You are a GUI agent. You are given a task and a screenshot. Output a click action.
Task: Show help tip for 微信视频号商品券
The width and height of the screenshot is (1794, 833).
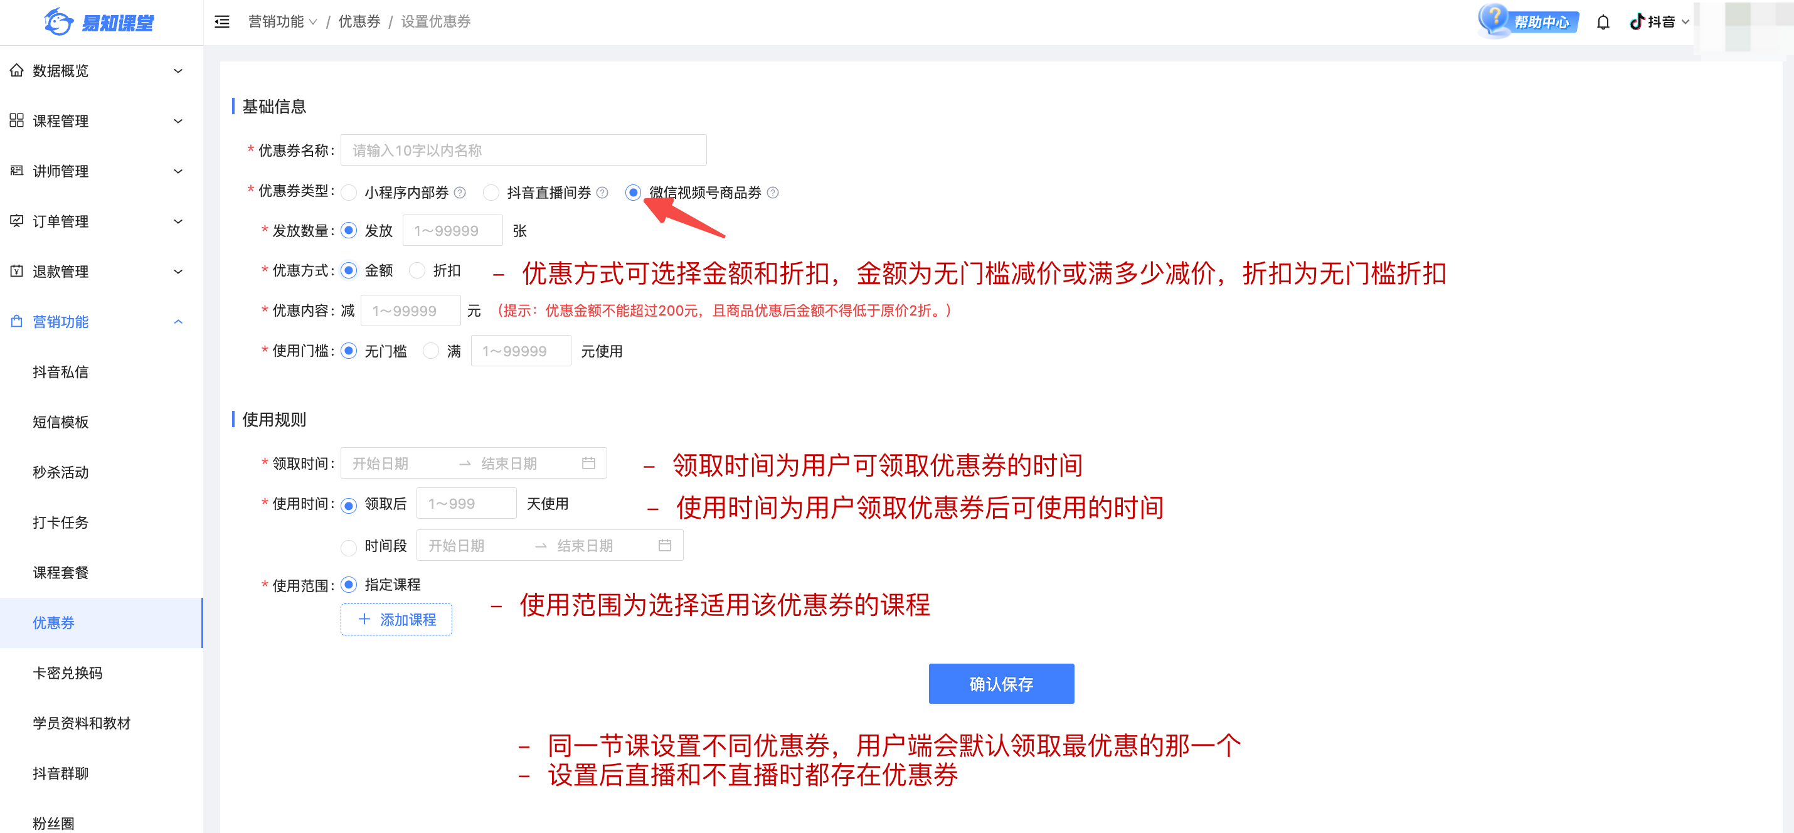[x=773, y=192]
